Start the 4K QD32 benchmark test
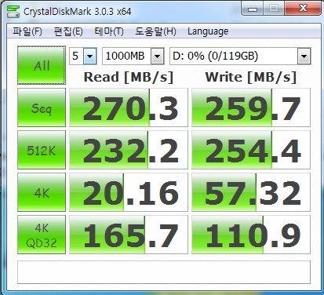Viewport: 324px width, 295px height. [42, 235]
